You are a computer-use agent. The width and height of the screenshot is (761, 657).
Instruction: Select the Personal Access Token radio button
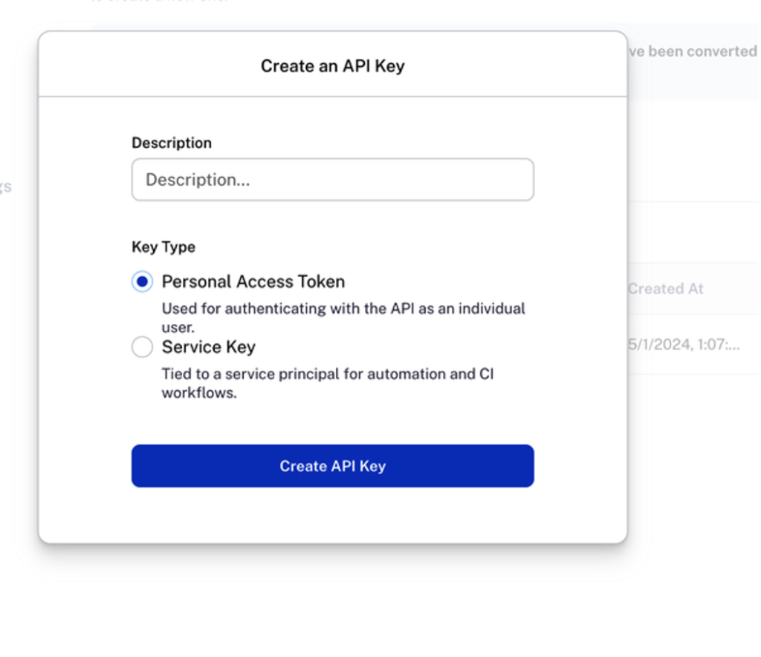point(141,281)
